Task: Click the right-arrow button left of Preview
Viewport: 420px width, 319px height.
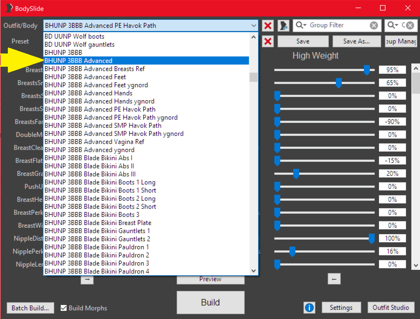Action: 87,279
